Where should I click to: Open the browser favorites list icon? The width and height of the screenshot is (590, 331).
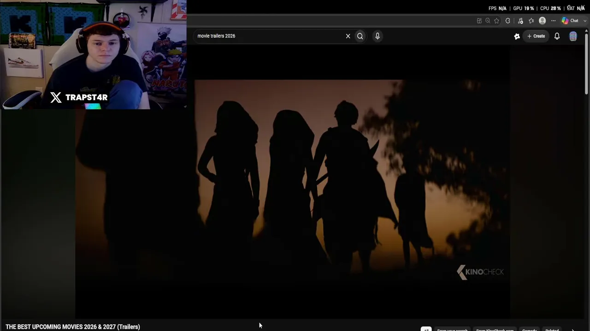[x=531, y=21]
